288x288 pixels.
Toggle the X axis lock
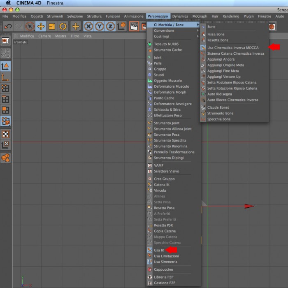click(88, 26)
